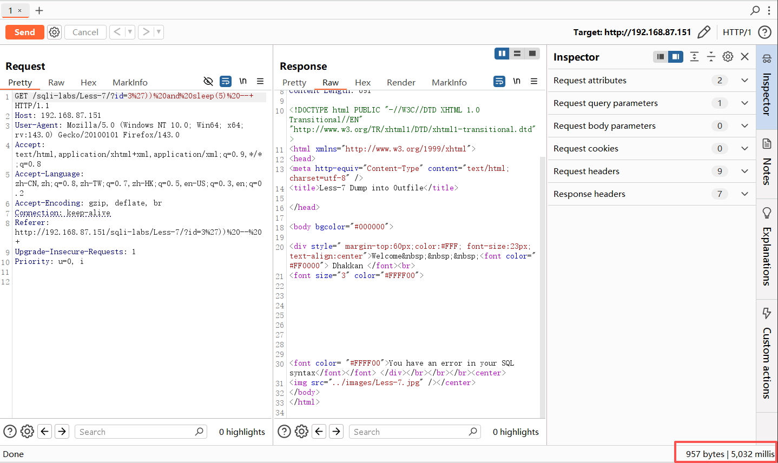Switch to the Request Pretty tab

(20, 82)
